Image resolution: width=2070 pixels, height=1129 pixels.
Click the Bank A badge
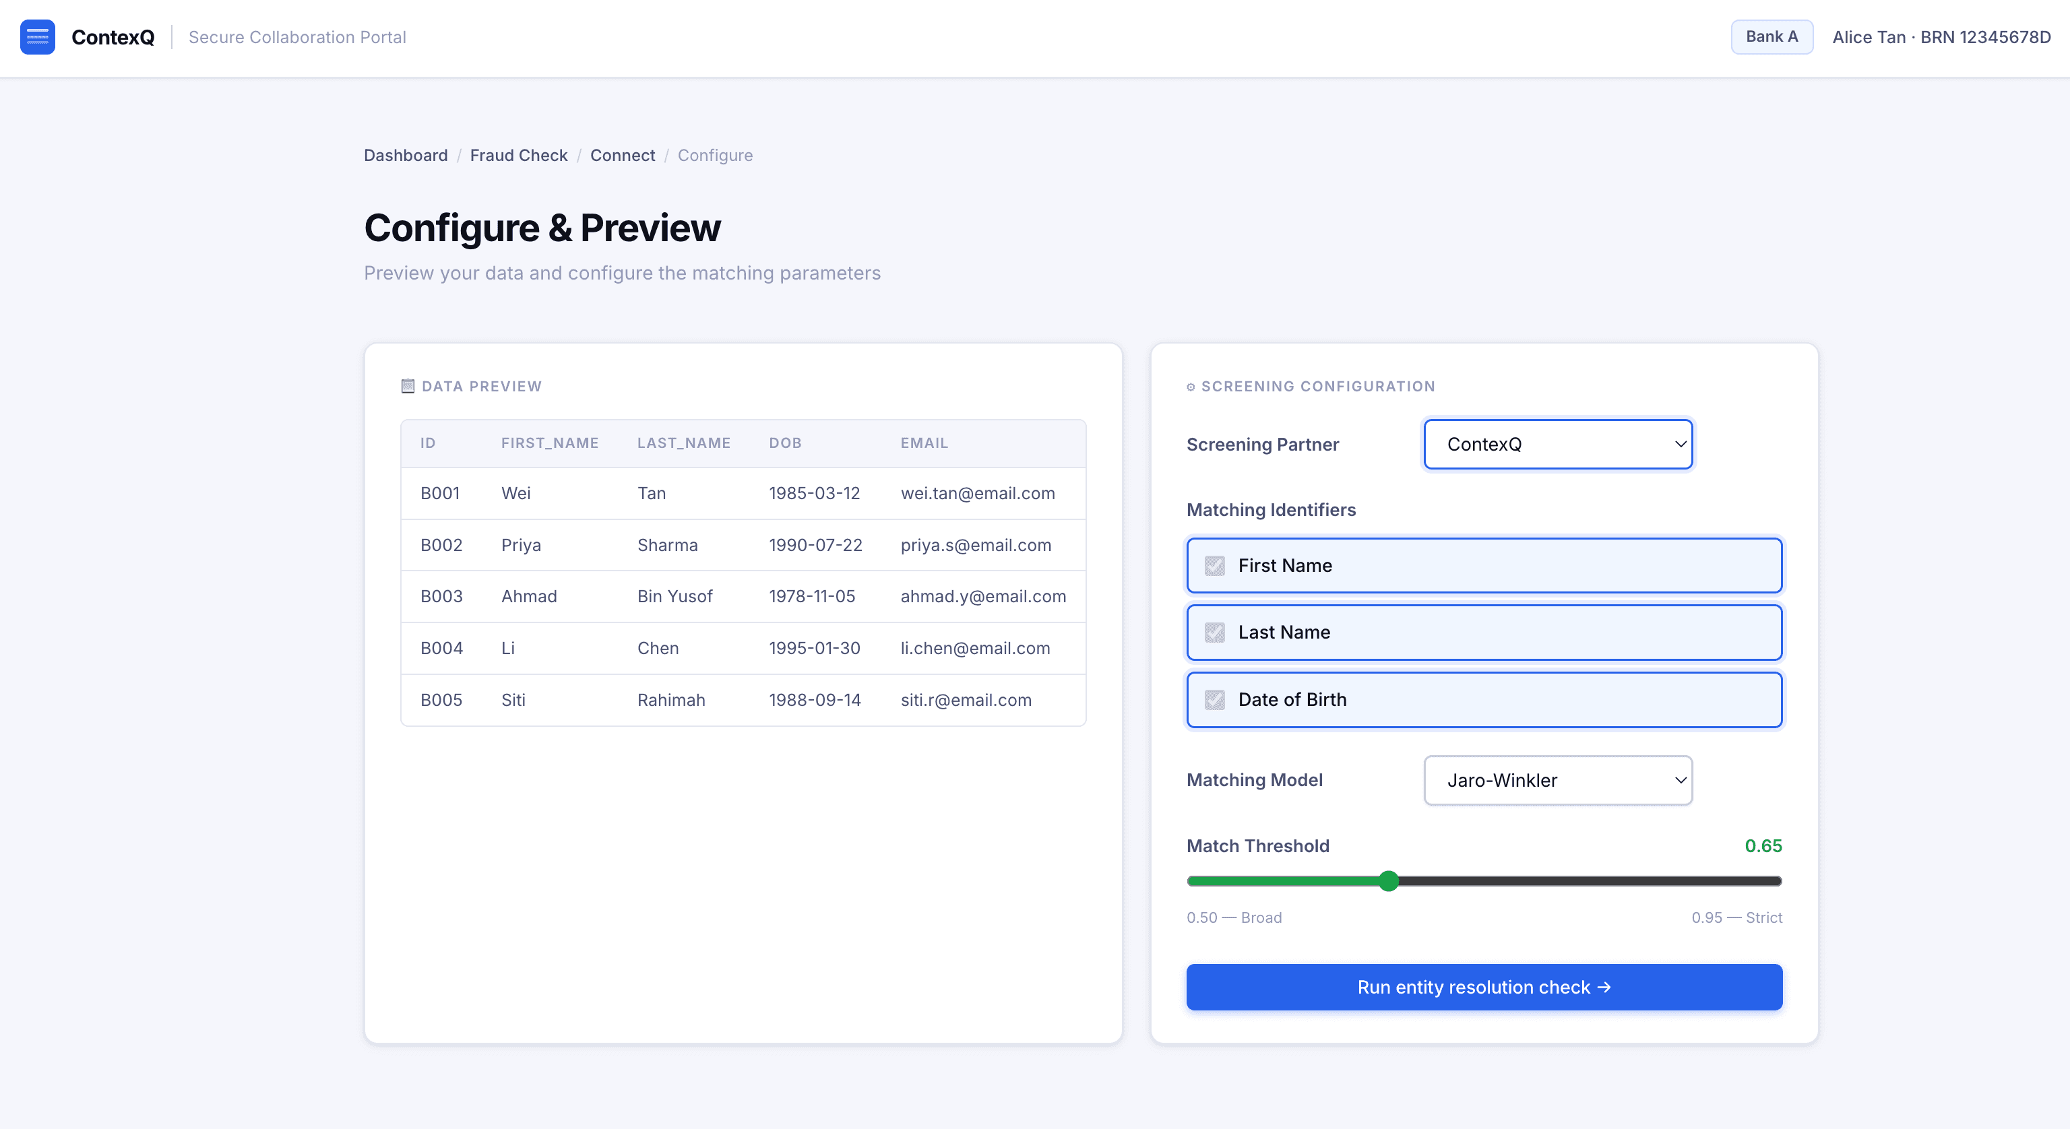pyautogui.click(x=1772, y=37)
